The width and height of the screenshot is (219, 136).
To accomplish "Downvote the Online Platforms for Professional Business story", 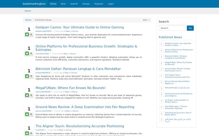I will point(31,53).
